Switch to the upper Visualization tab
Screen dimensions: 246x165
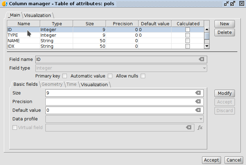(x=37, y=15)
